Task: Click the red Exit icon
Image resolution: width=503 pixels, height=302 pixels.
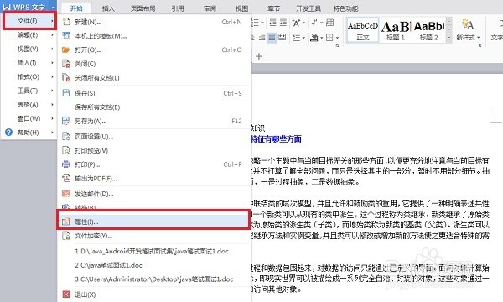Action: (66, 294)
